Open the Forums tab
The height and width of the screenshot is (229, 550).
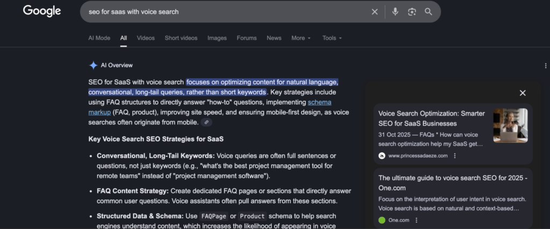coord(247,38)
